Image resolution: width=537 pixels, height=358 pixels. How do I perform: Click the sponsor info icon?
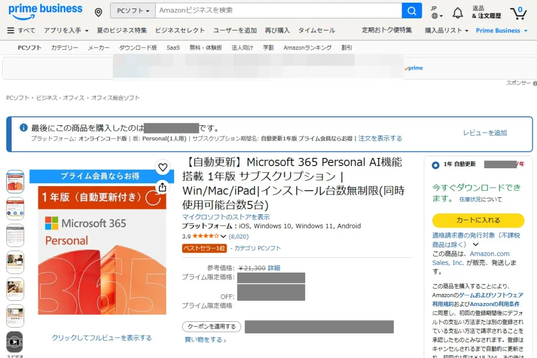[x=535, y=83]
